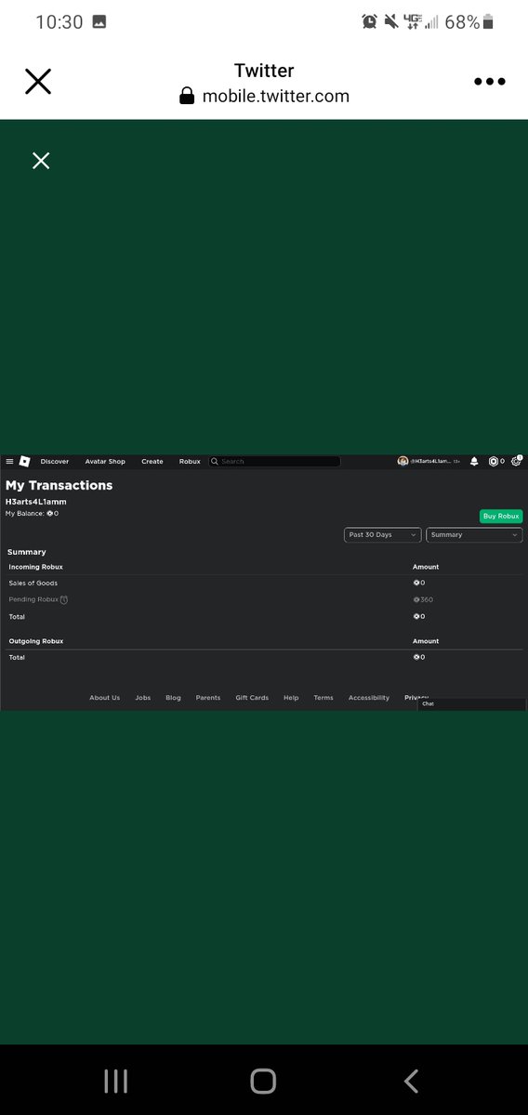Image resolution: width=528 pixels, height=1115 pixels.
Task: Click the Roblox logo icon
Action: [25, 461]
